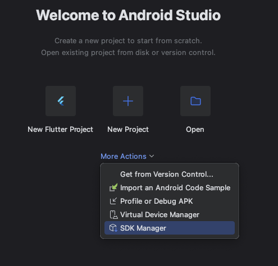Choose Get from Version Control...

click(x=170, y=174)
